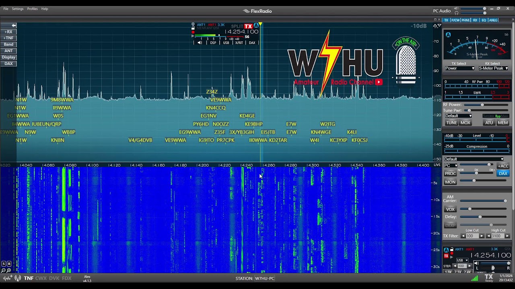Adjust the Tune Pwr slider
515x289 pixels.
tap(486, 110)
